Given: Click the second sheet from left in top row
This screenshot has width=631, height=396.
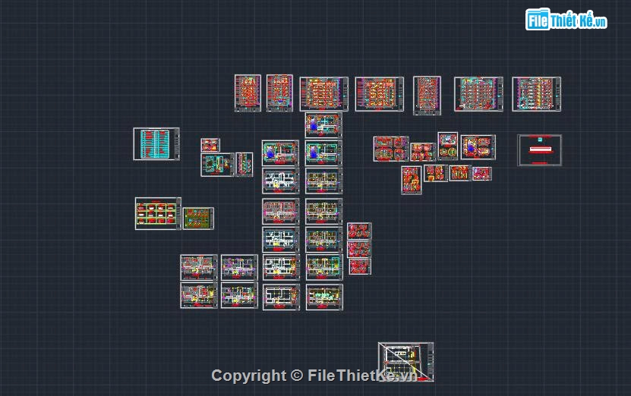Looking at the screenshot, I should point(279,93).
